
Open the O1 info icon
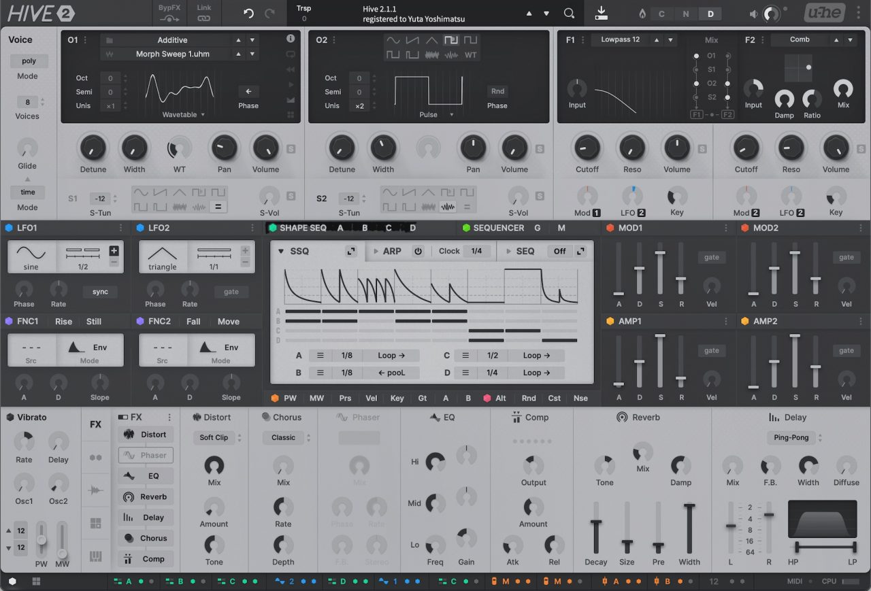(x=291, y=39)
